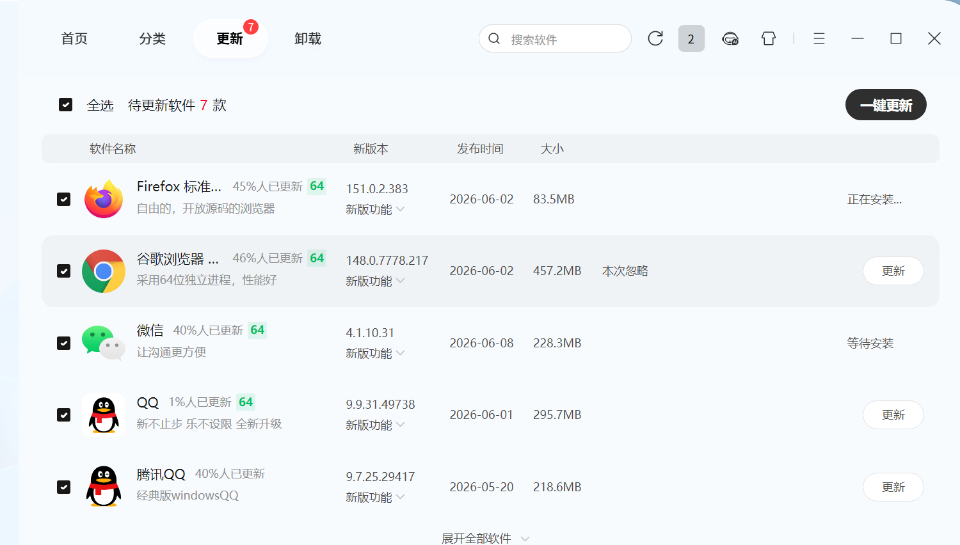Uncheck the 腾讯QQ row checkbox

(63, 487)
